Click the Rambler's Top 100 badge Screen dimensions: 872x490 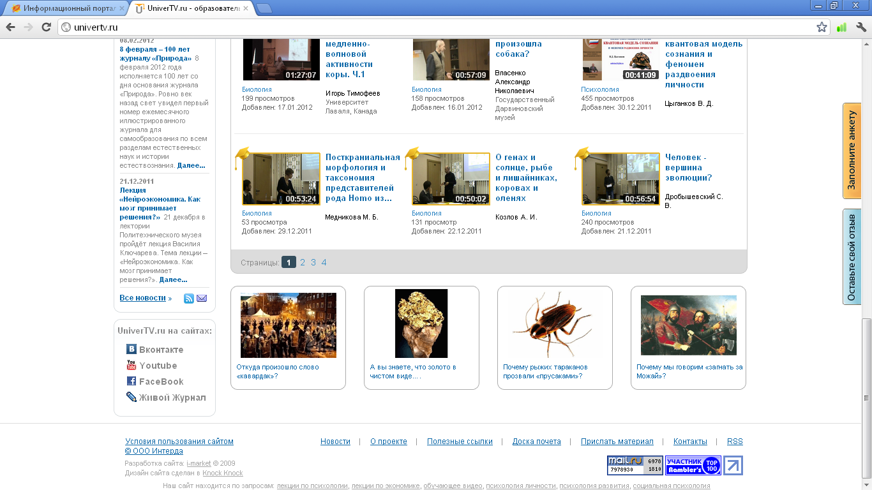693,465
